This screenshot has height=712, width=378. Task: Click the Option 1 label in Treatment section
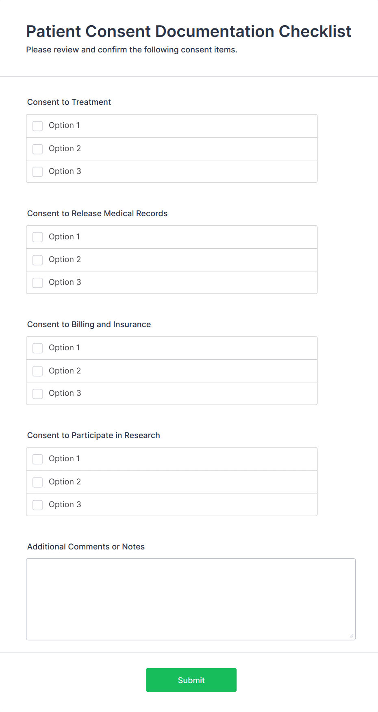click(x=64, y=126)
